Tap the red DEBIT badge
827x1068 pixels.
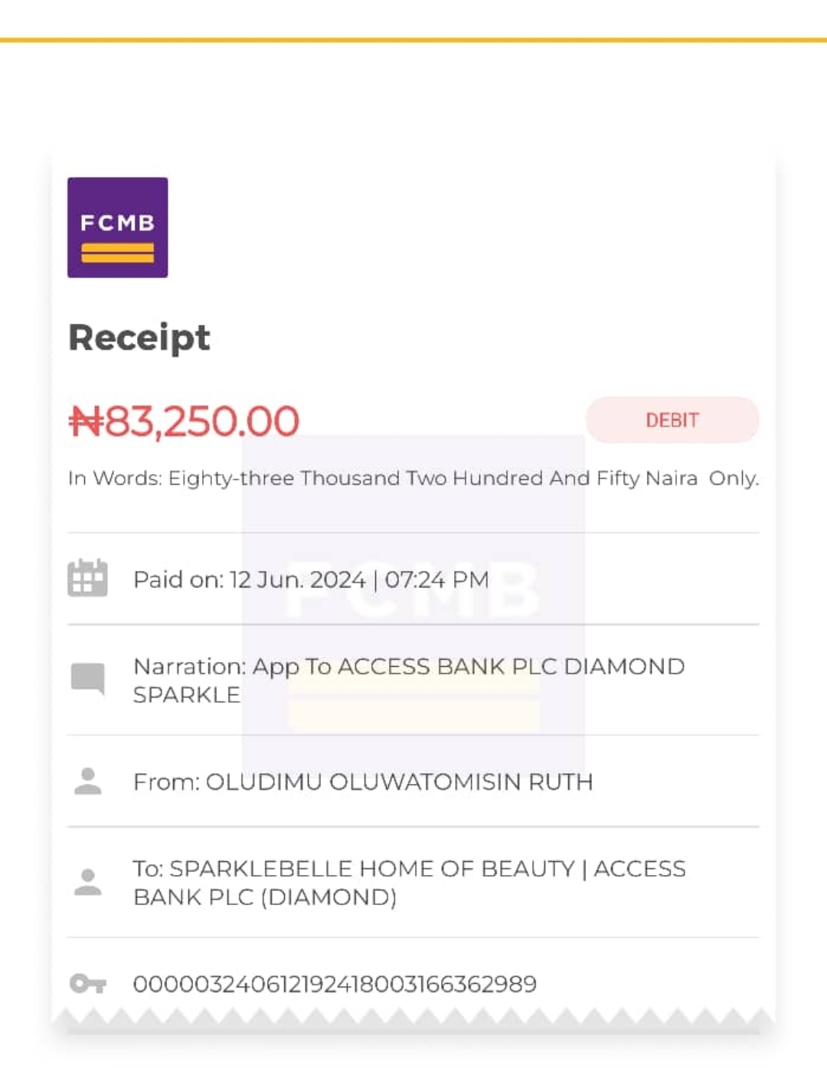(x=672, y=420)
